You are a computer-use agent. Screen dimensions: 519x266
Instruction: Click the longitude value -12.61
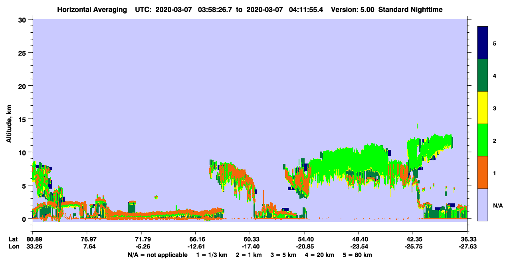(x=196, y=247)
